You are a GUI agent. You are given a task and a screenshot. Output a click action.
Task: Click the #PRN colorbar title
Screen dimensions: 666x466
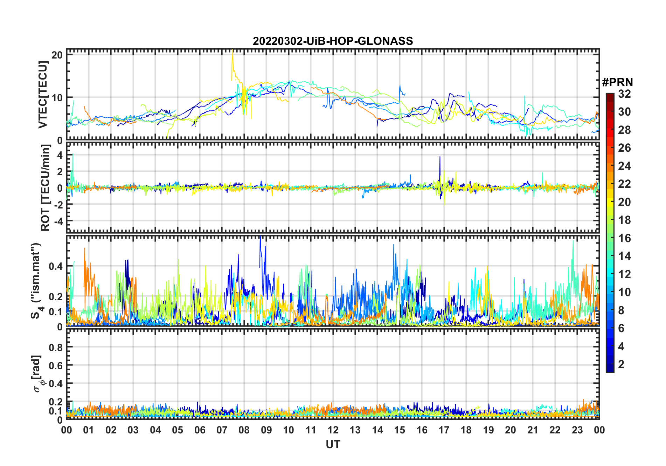pos(617,82)
